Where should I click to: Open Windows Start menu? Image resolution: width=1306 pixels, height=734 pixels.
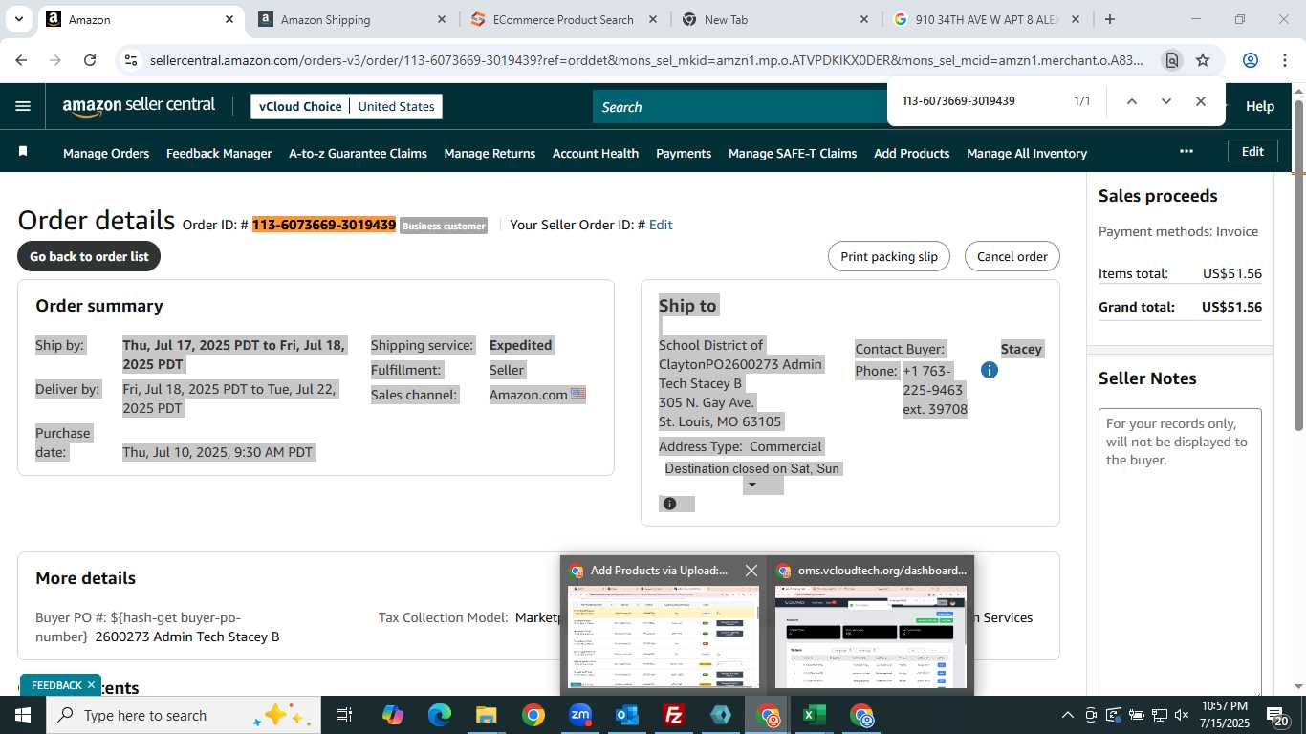(x=22, y=715)
